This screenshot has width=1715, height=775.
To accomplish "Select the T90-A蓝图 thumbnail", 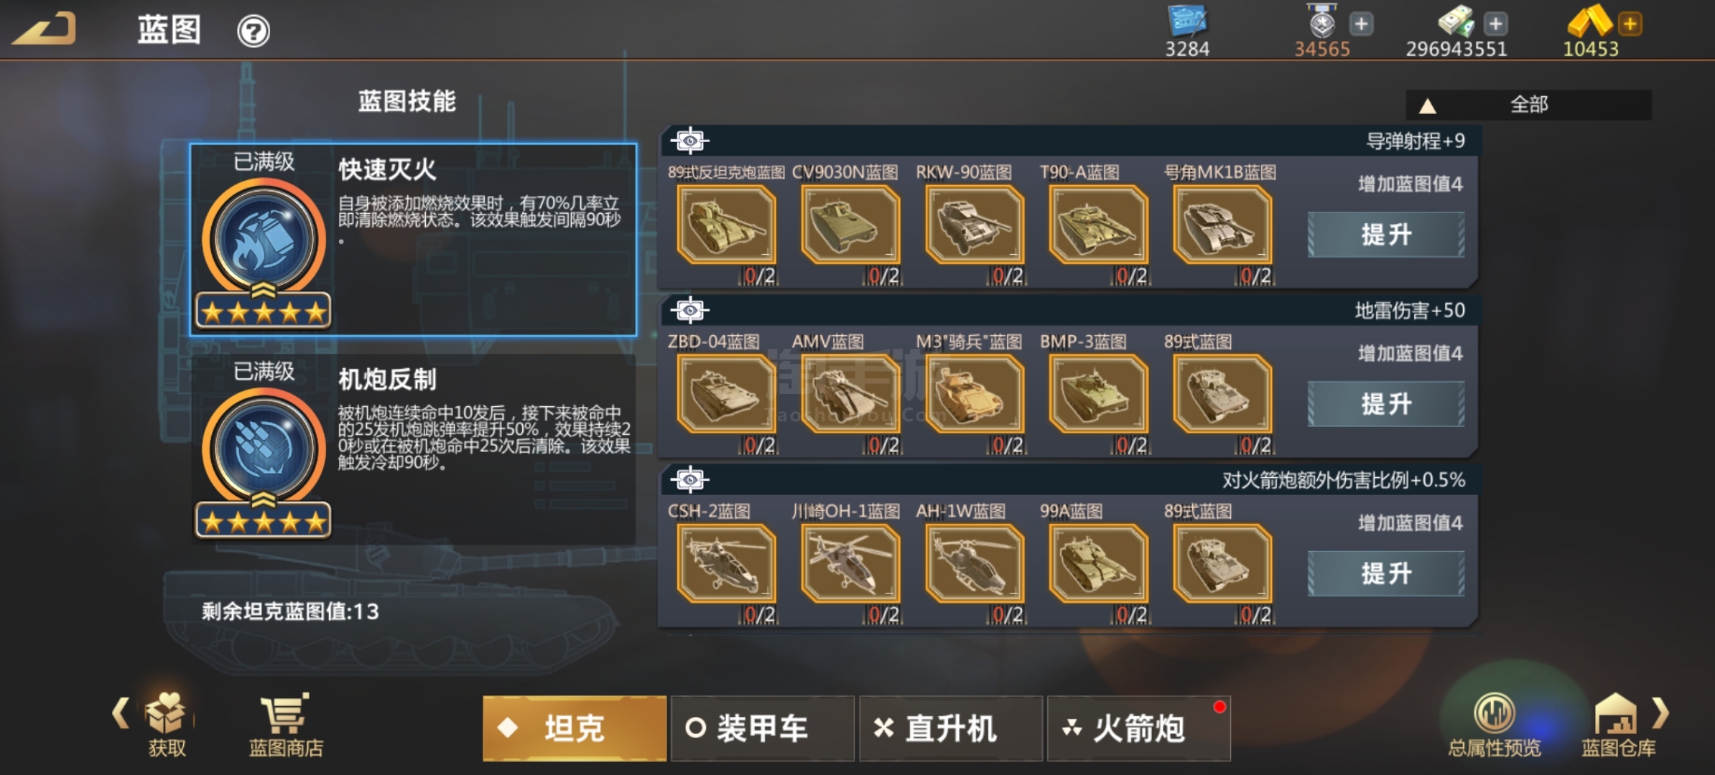I will point(1098,225).
